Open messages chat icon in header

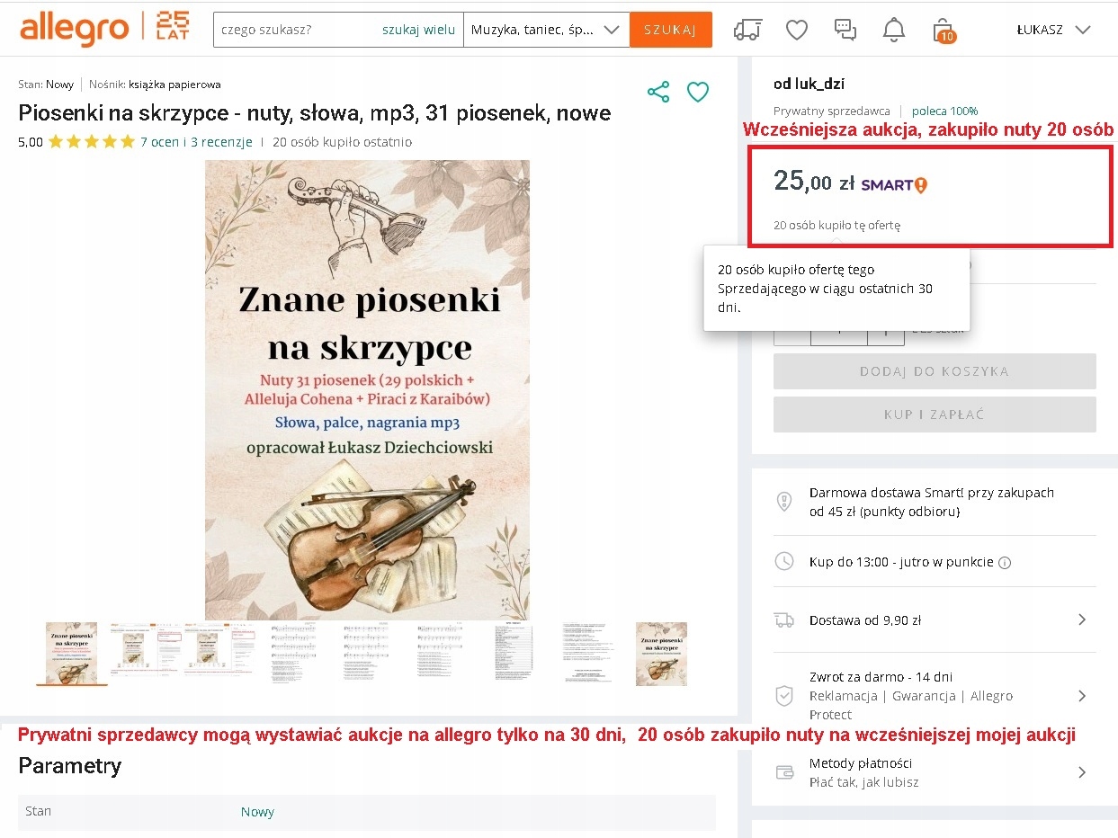845,30
